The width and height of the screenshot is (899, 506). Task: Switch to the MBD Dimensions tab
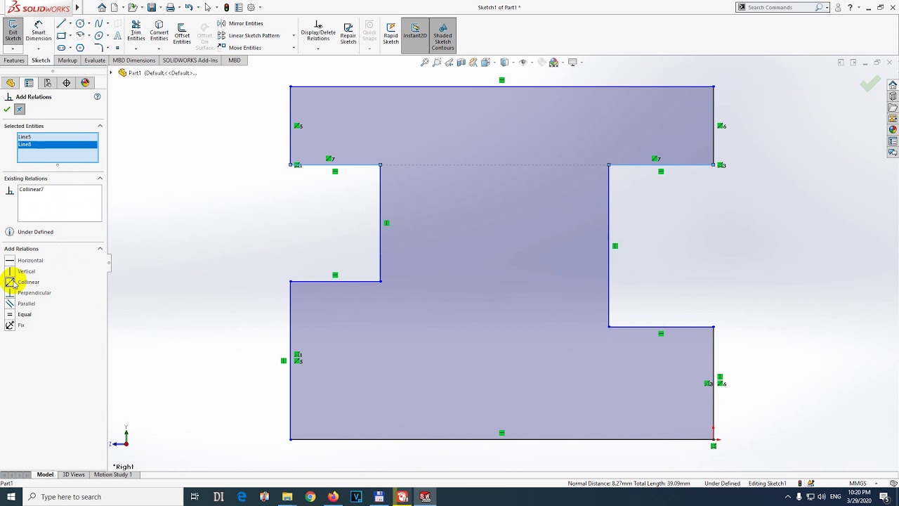134,60
